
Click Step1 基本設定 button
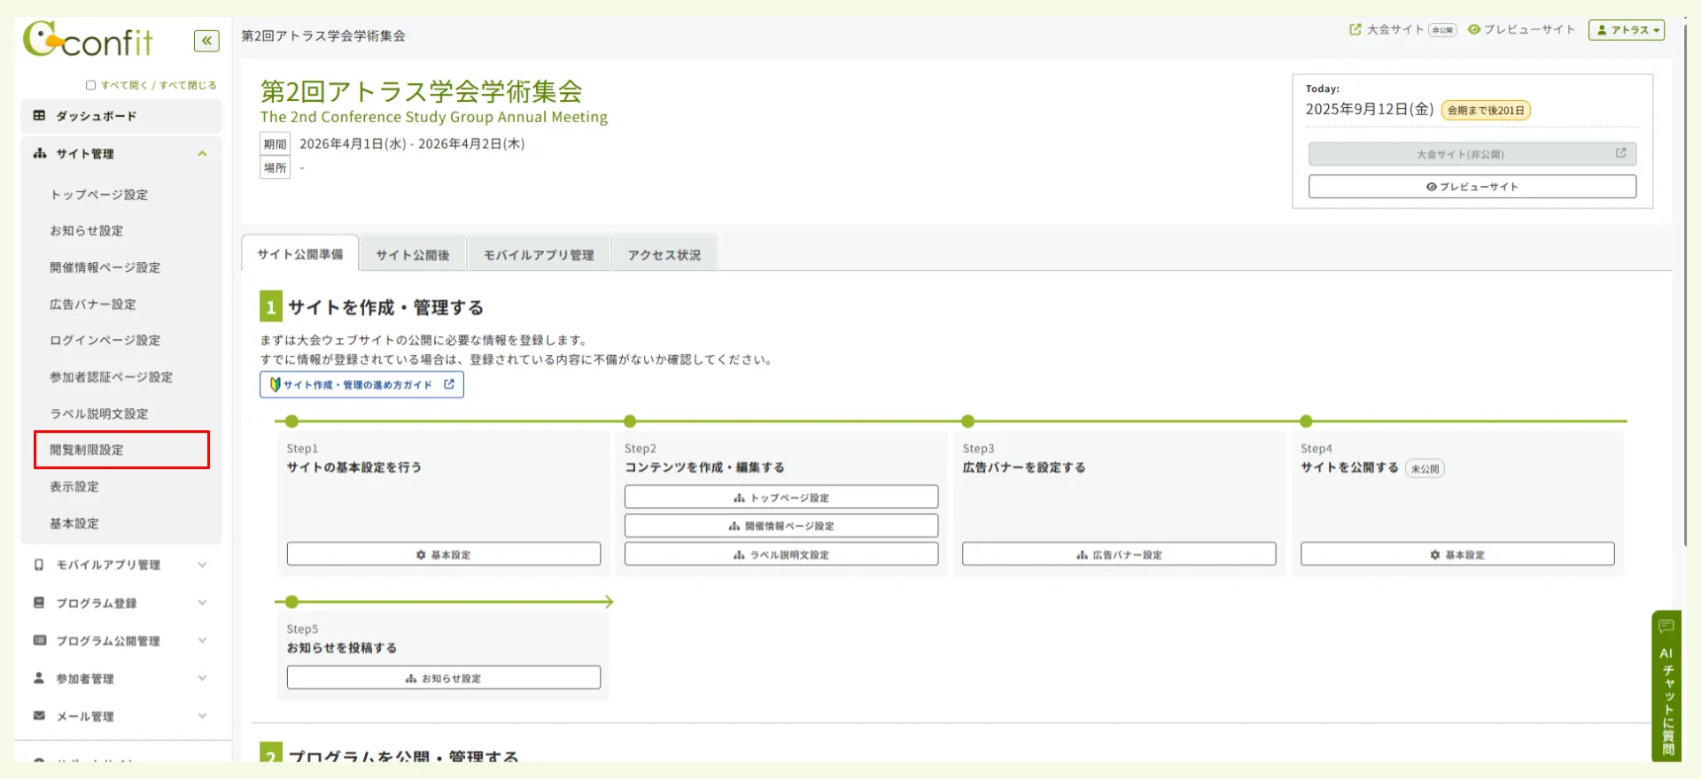point(444,554)
